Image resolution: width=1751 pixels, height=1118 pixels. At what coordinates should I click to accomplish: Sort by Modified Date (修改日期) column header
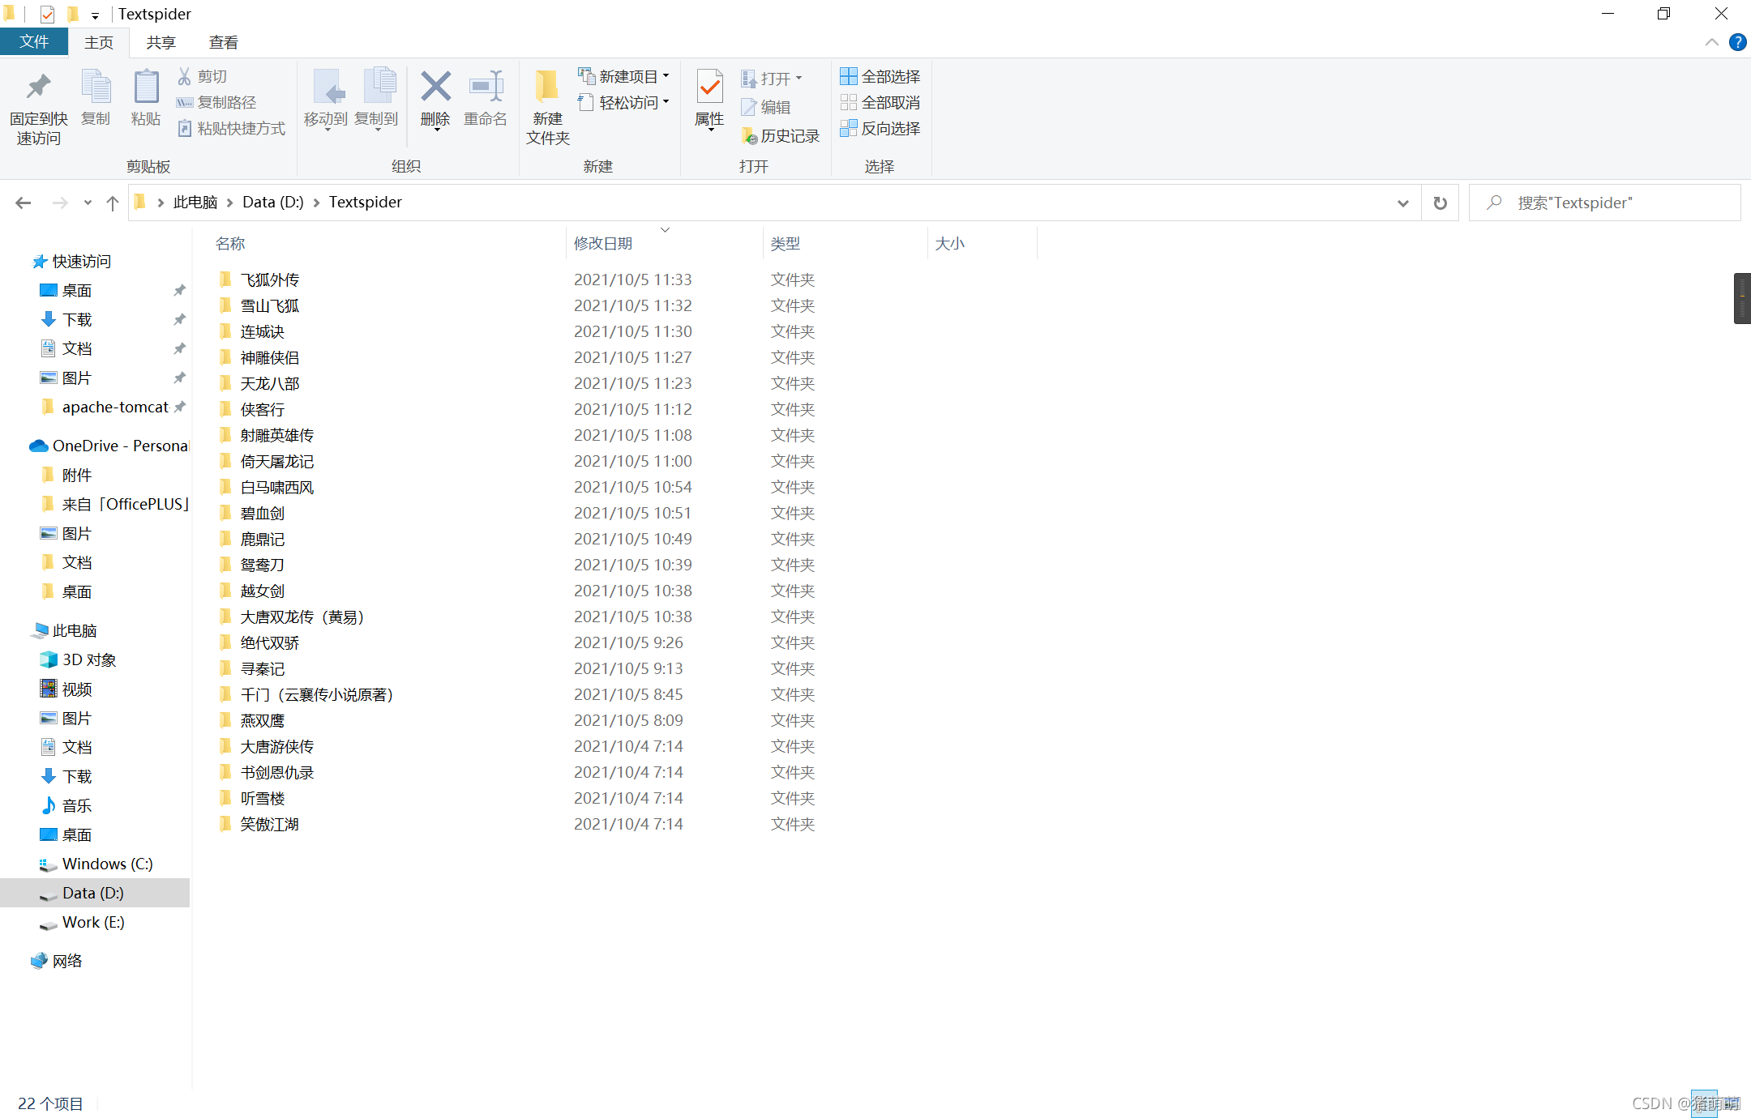tap(603, 243)
